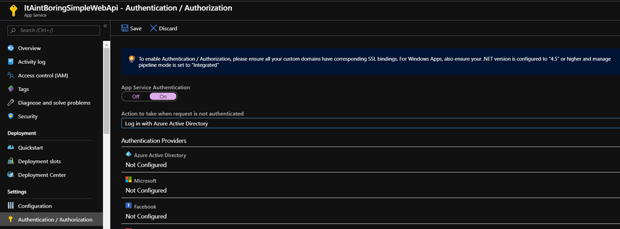This screenshot has height=229, width=620.
Task: Click Not Configured under Azure Active Directory
Action: point(146,164)
